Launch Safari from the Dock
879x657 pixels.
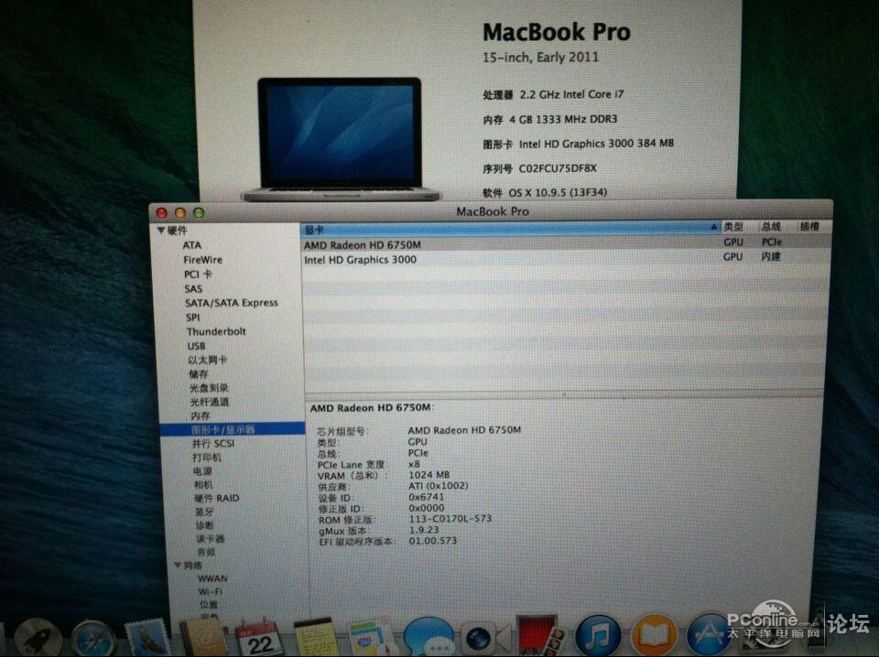pyautogui.click(x=93, y=640)
